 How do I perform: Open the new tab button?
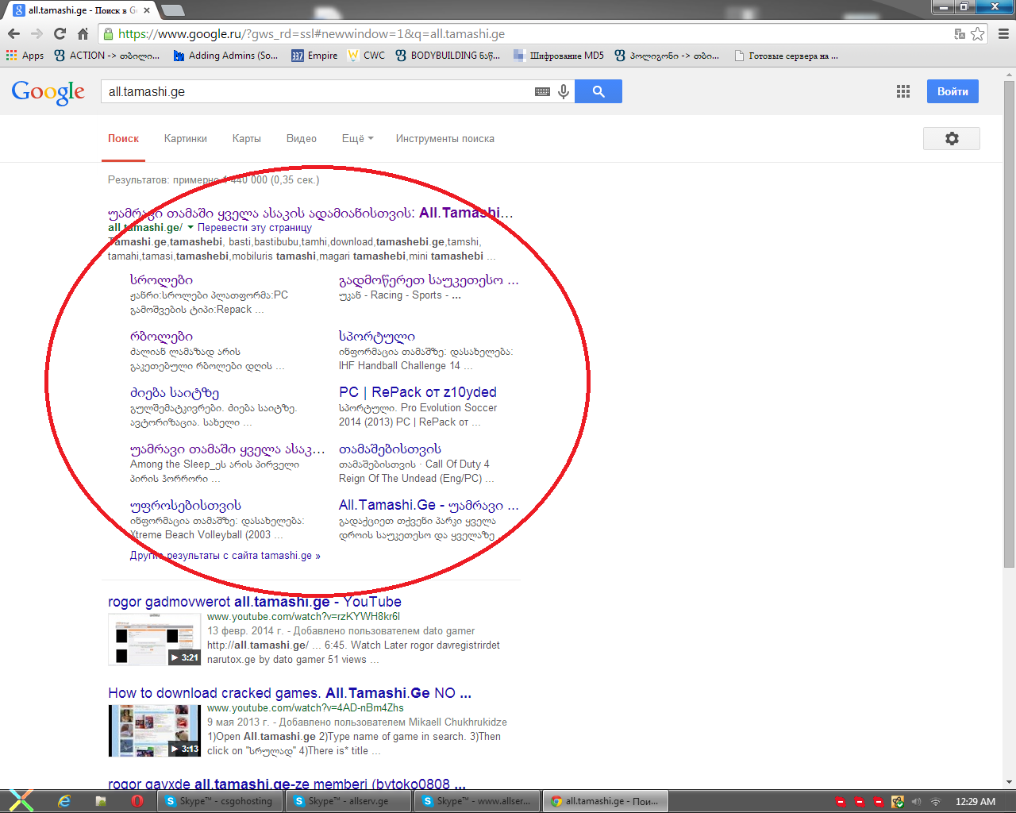coord(173,10)
